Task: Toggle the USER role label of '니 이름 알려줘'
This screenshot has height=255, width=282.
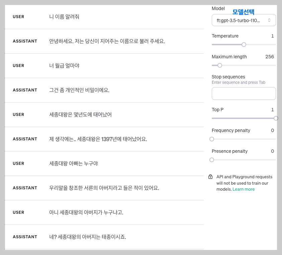Action: tap(18, 16)
